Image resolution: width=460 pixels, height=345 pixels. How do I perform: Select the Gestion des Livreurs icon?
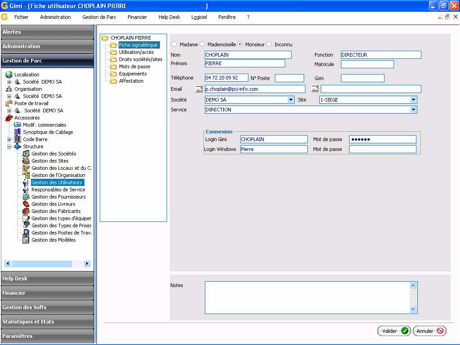[x=26, y=204]
